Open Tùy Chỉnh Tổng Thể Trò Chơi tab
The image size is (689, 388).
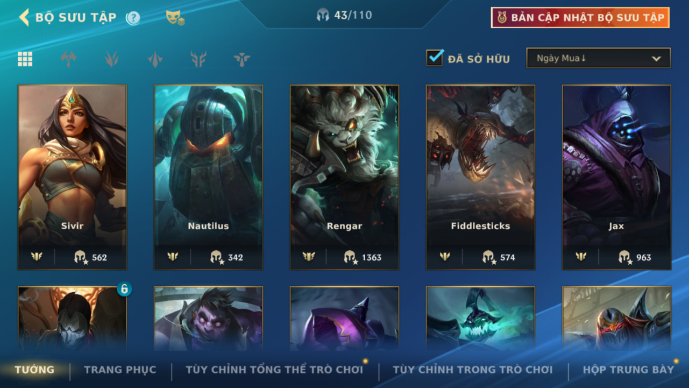pyautogui.click(x=274, y=370)
